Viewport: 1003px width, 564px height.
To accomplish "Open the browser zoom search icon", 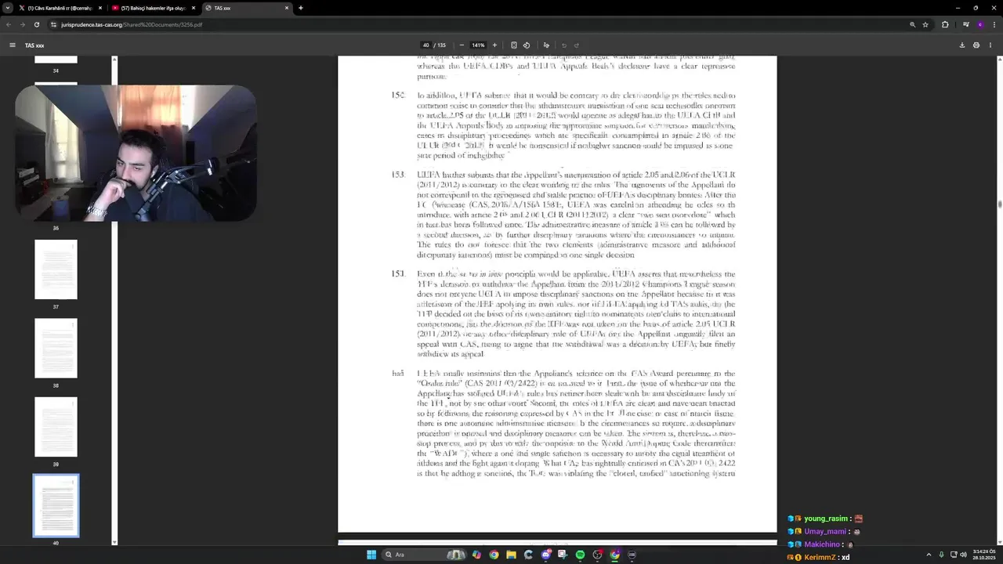I will (912, 24).
